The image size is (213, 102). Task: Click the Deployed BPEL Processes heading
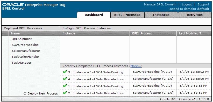23,28
